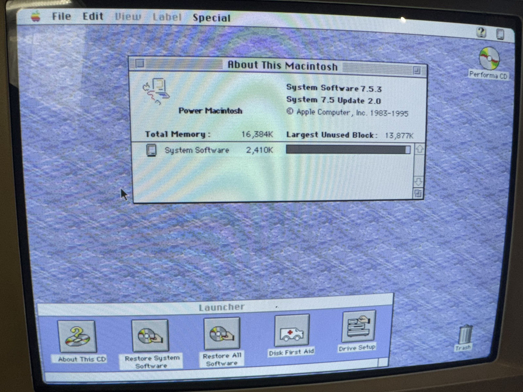The height and width of the screenshot is (392, 523).
Task: Open the Label menu
Action: tap(167, 17)
